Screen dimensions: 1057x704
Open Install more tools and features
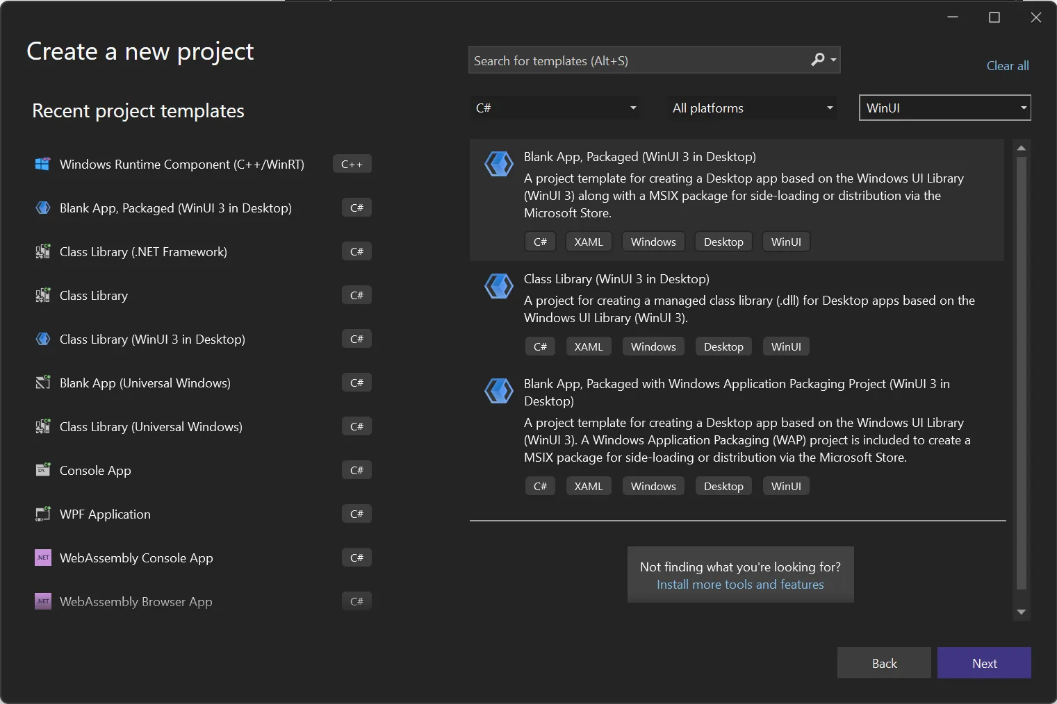739,585
